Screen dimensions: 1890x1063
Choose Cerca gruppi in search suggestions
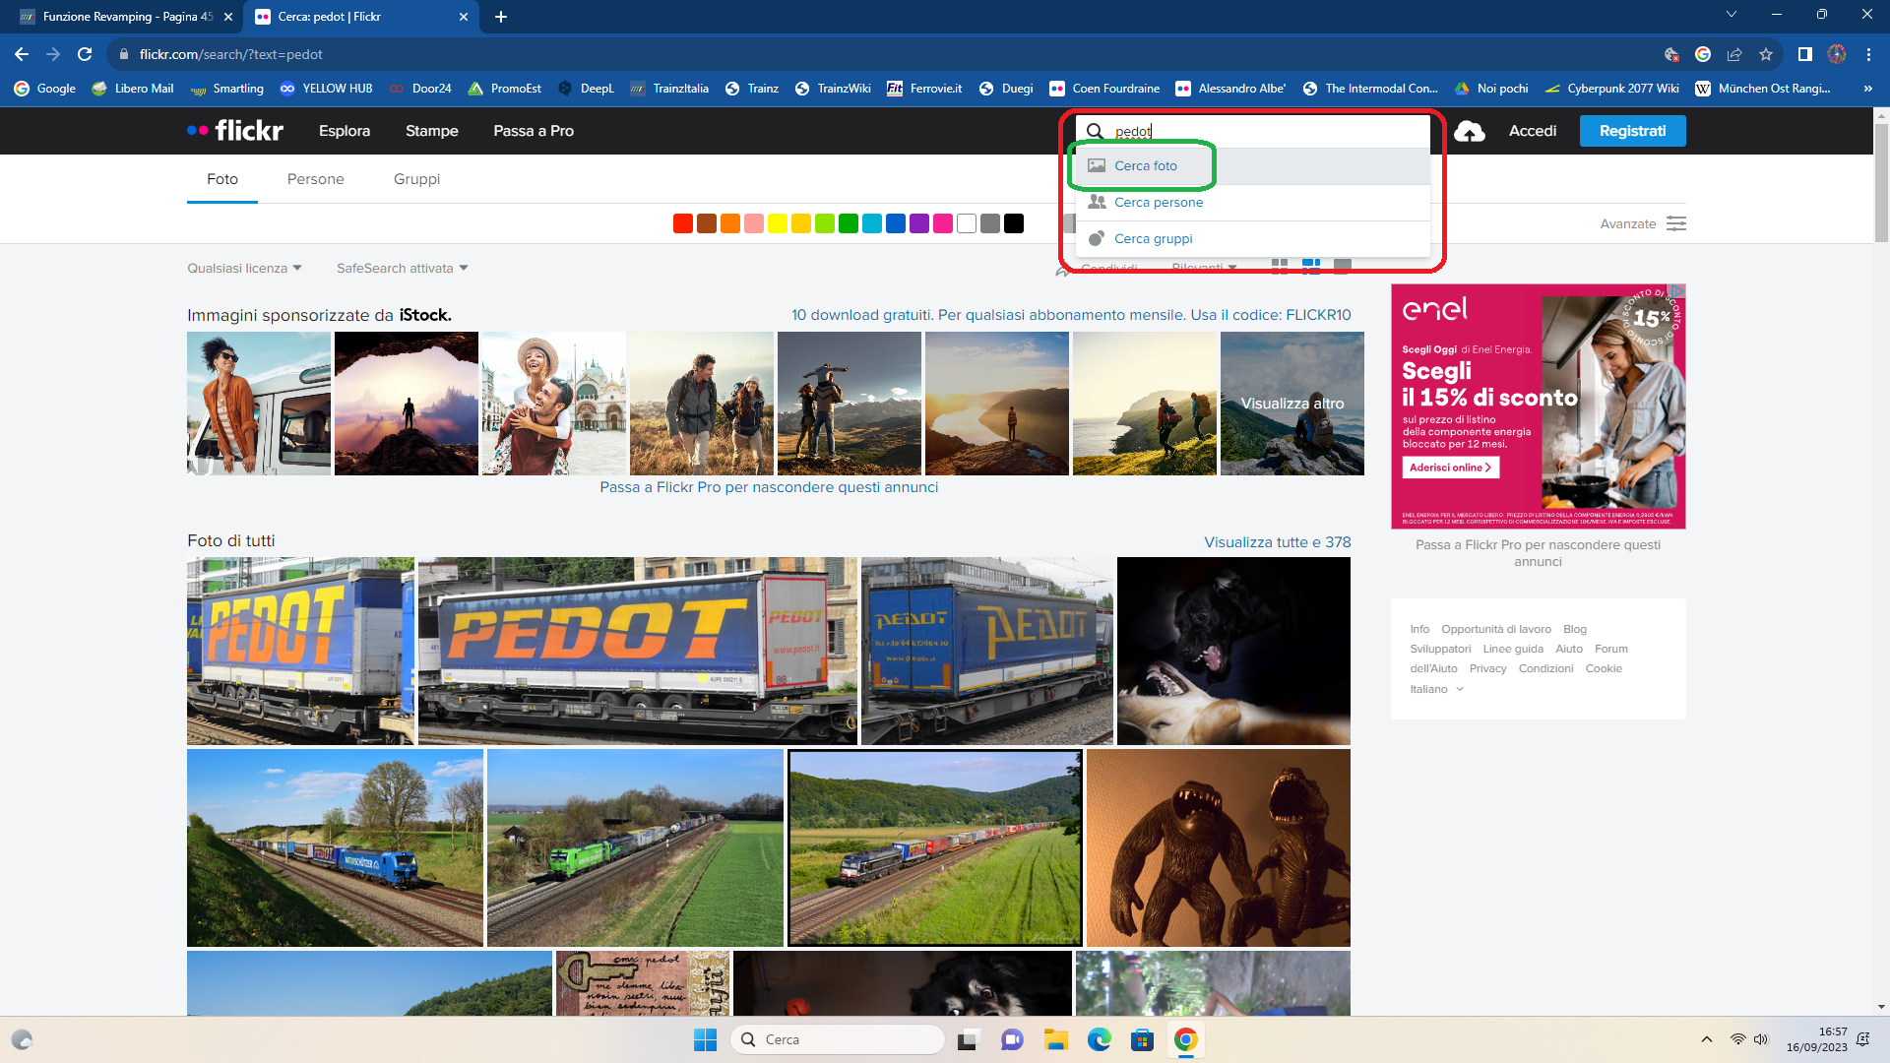coord(1252,239)
